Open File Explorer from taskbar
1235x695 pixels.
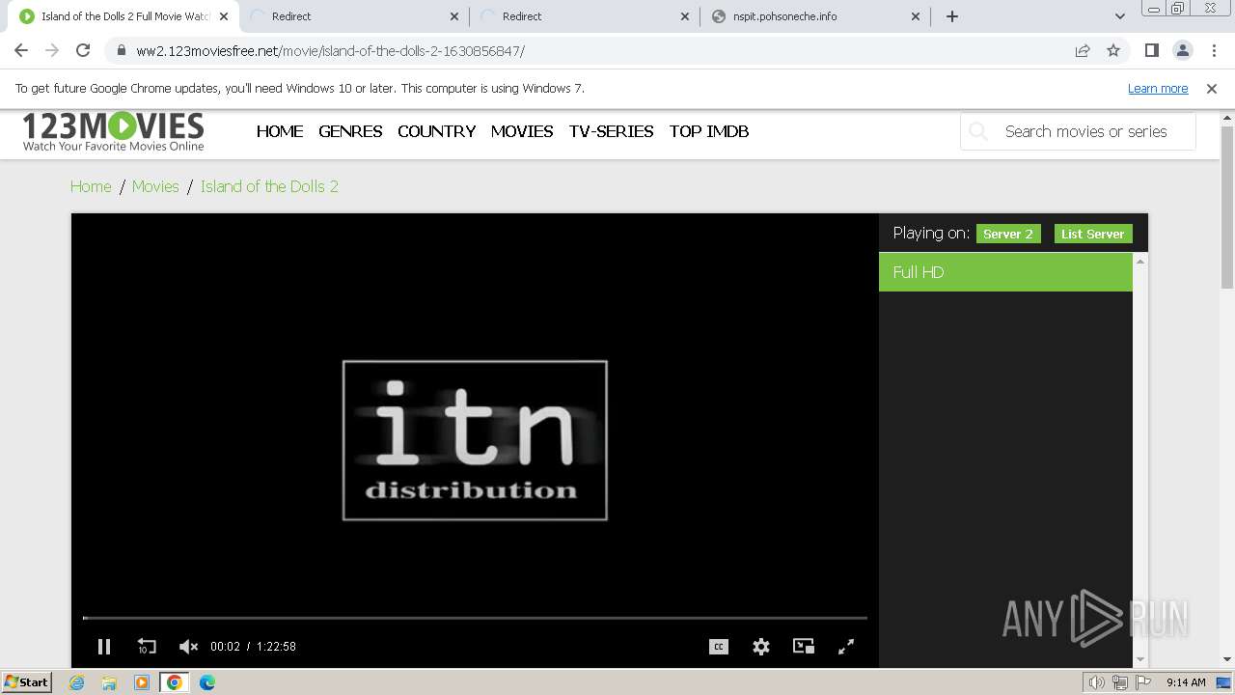click(x=109, y=682)
